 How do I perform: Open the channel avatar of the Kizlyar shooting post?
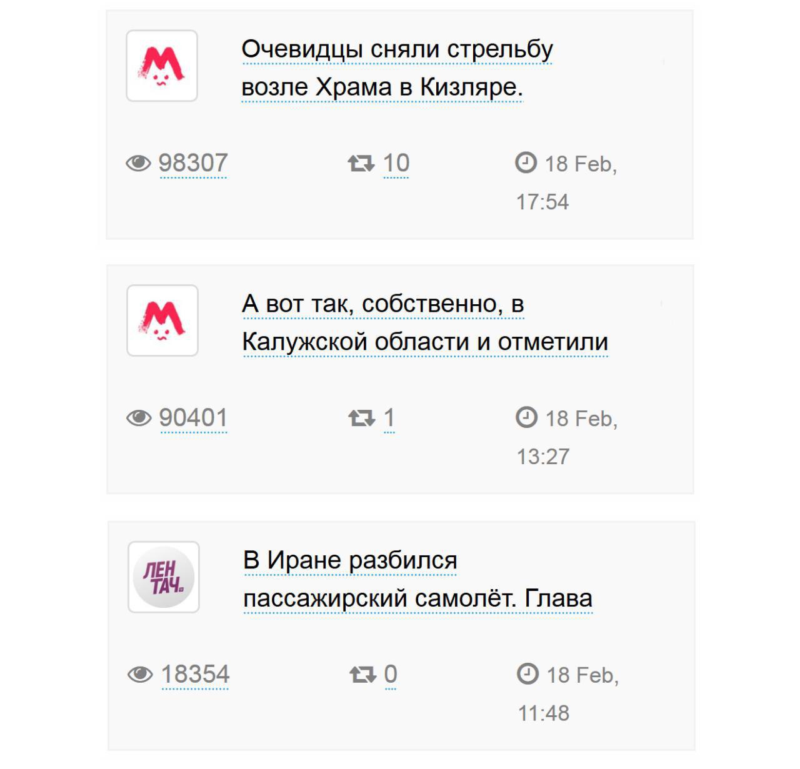click(x=162, y=66)
